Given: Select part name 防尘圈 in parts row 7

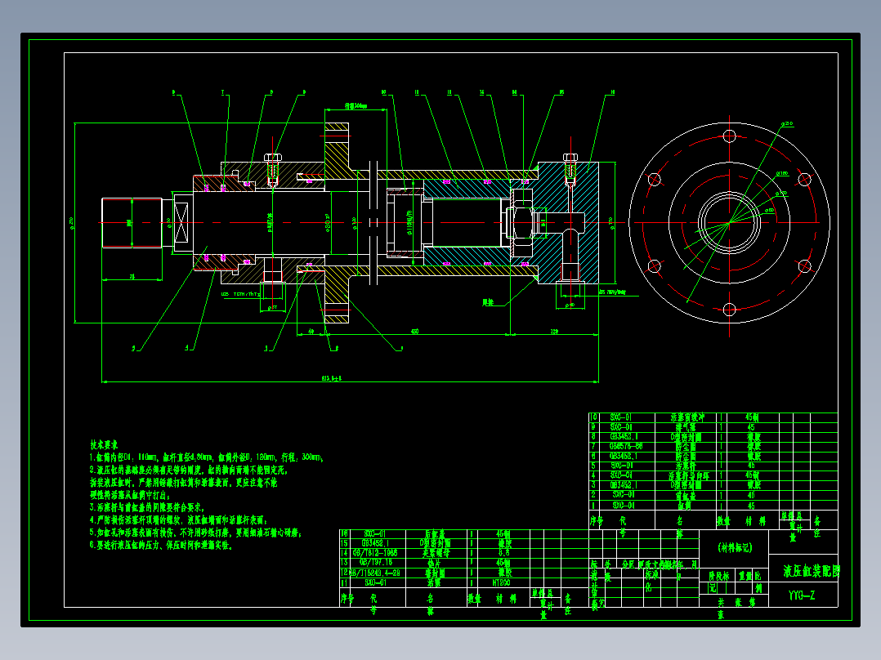Looking at the screenshot, I should (686, 447).
